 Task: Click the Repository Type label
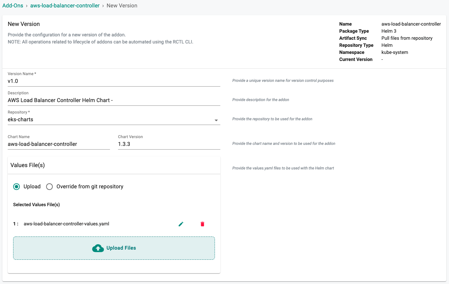[x=356, y=45]
